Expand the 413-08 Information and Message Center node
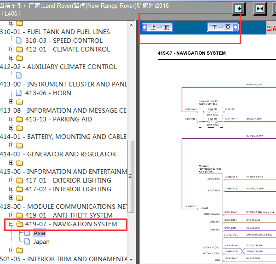276x264 pixels. (x=11, y=101)
